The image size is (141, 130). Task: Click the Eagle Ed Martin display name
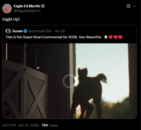[27, 6]
